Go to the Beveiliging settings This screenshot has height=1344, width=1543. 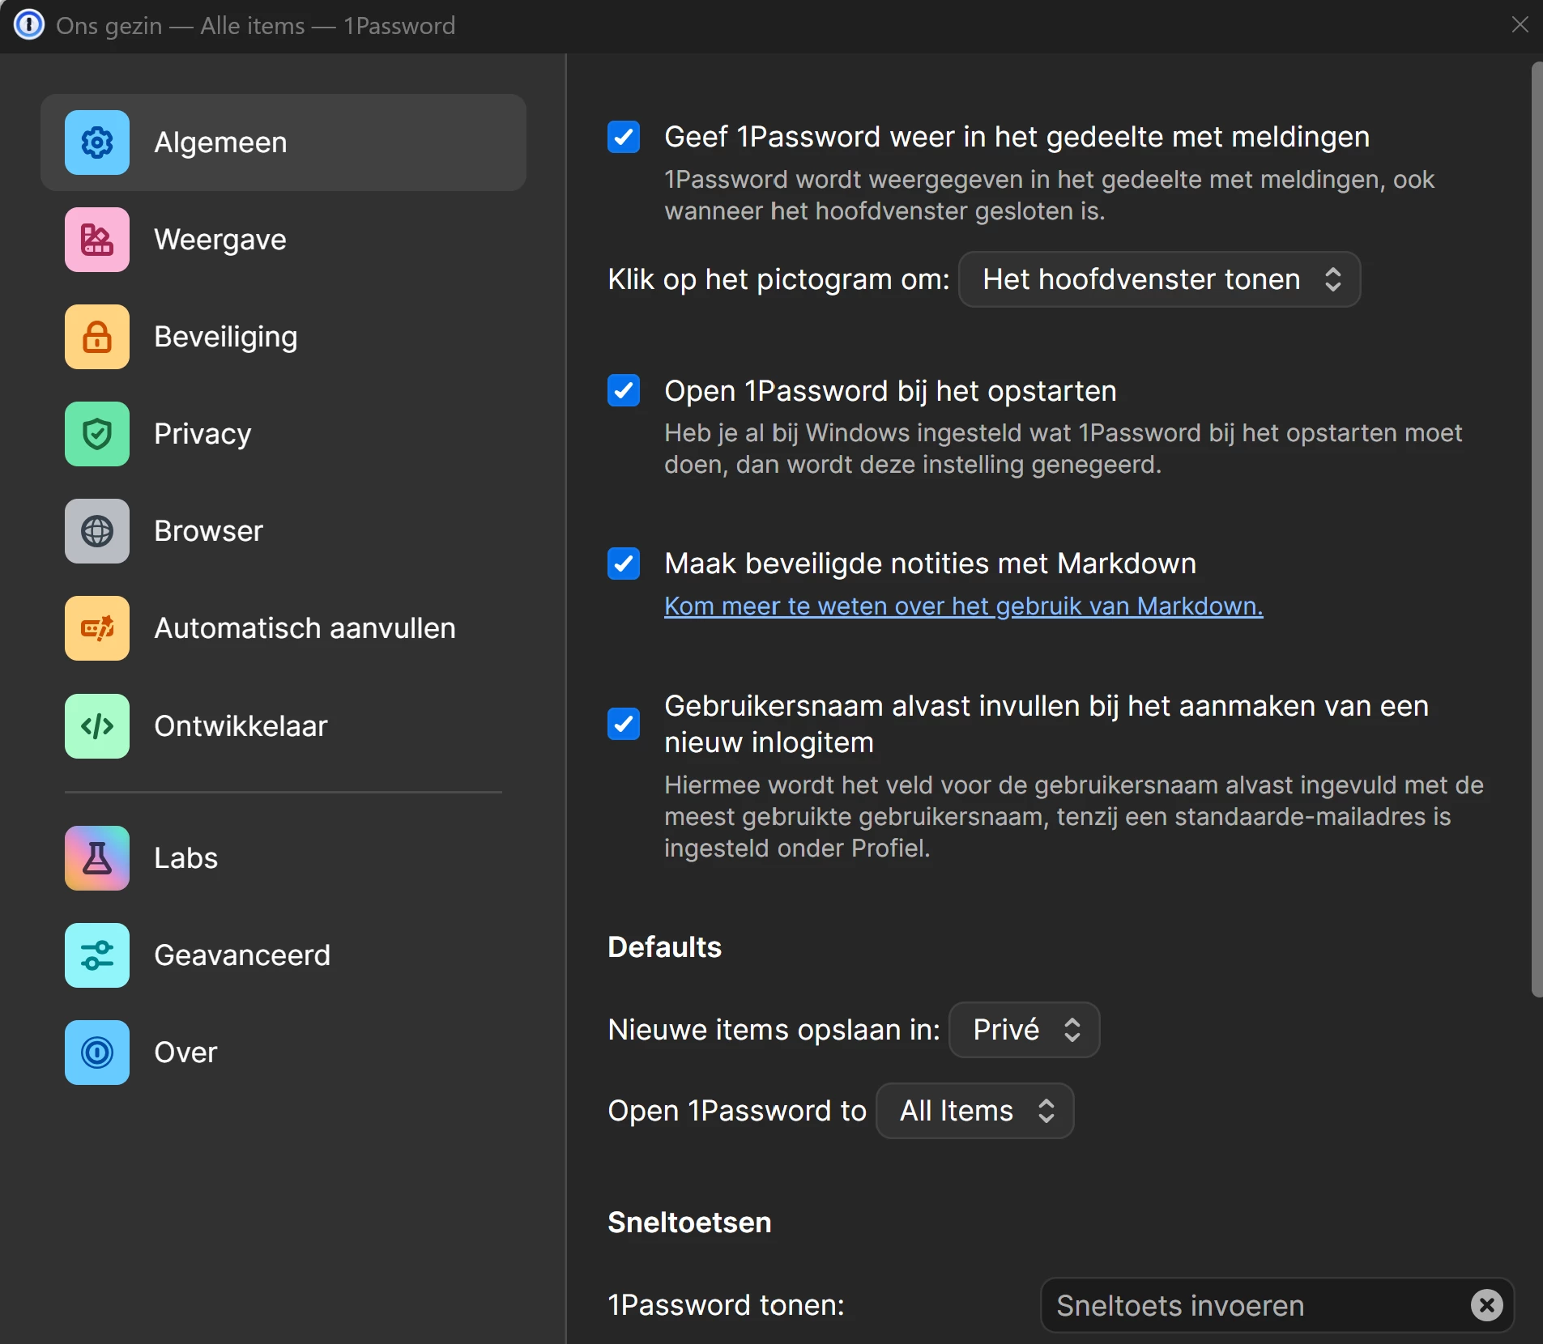283,337
